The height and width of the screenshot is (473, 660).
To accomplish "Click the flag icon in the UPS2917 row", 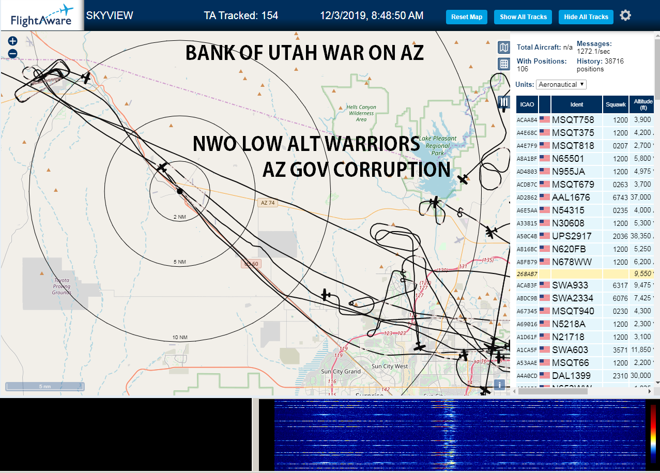I will pyautogui.click(x=545, y=236).
